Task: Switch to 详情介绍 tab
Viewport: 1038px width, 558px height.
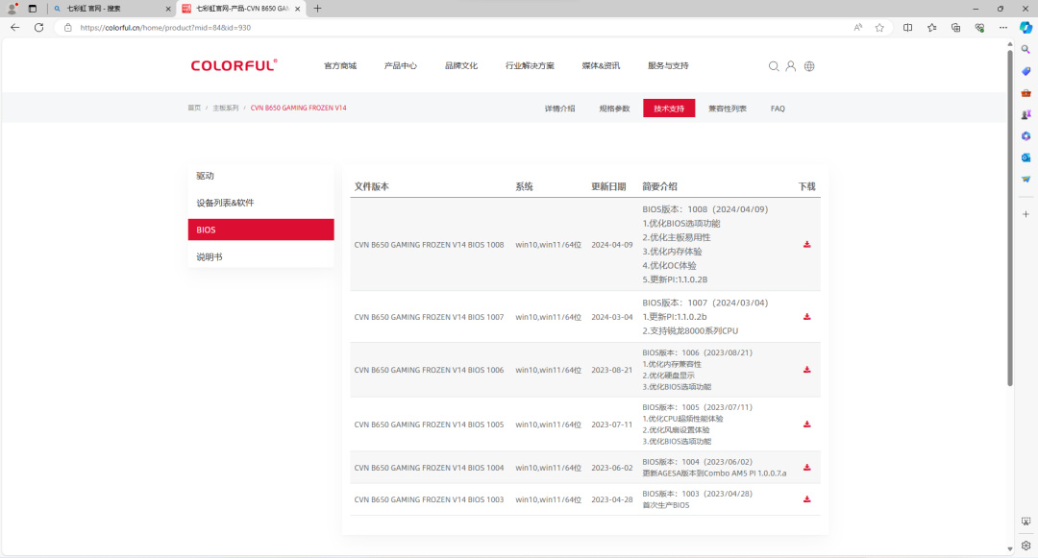Action: [560, 109]
